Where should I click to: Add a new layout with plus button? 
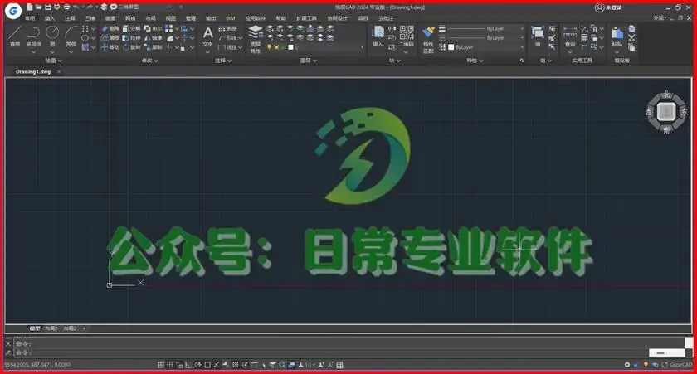pos(84,328)
